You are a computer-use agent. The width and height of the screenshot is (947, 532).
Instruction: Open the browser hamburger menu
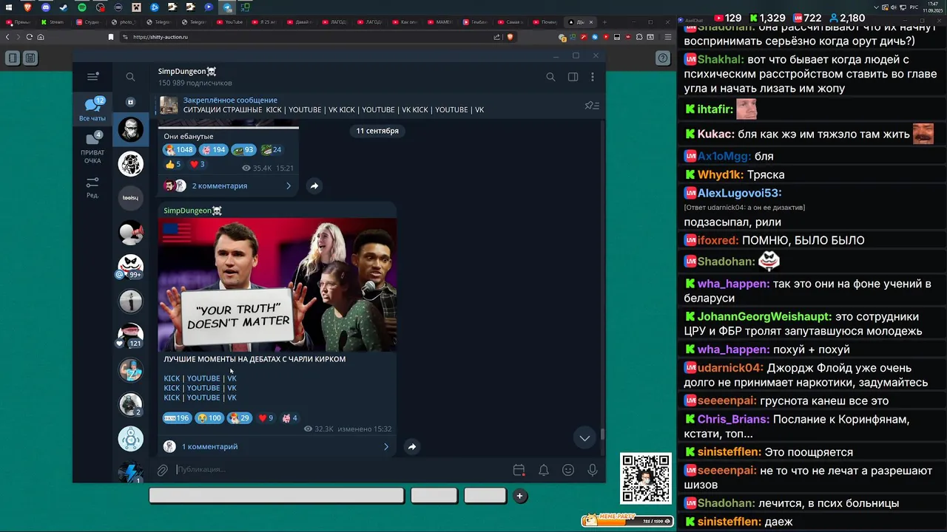[668, 37]
